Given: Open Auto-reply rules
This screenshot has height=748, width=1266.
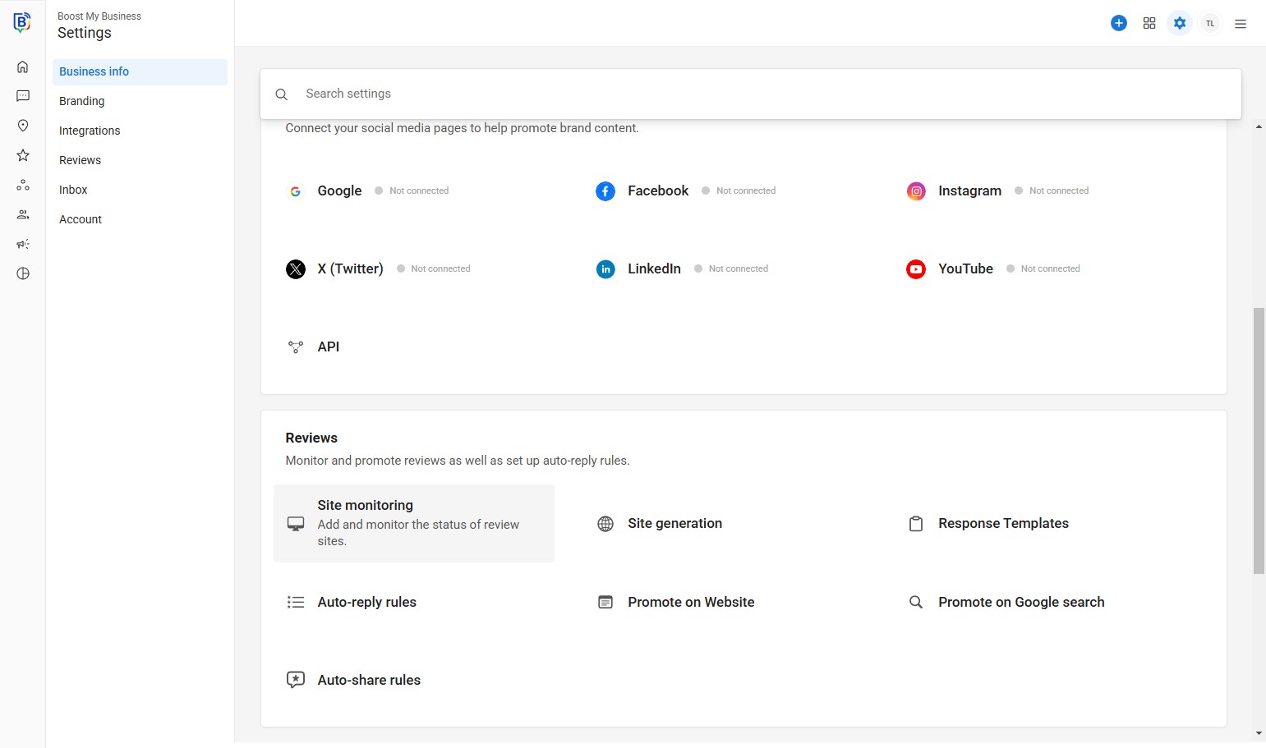Looking at the screenshot, I should point(366,602).
